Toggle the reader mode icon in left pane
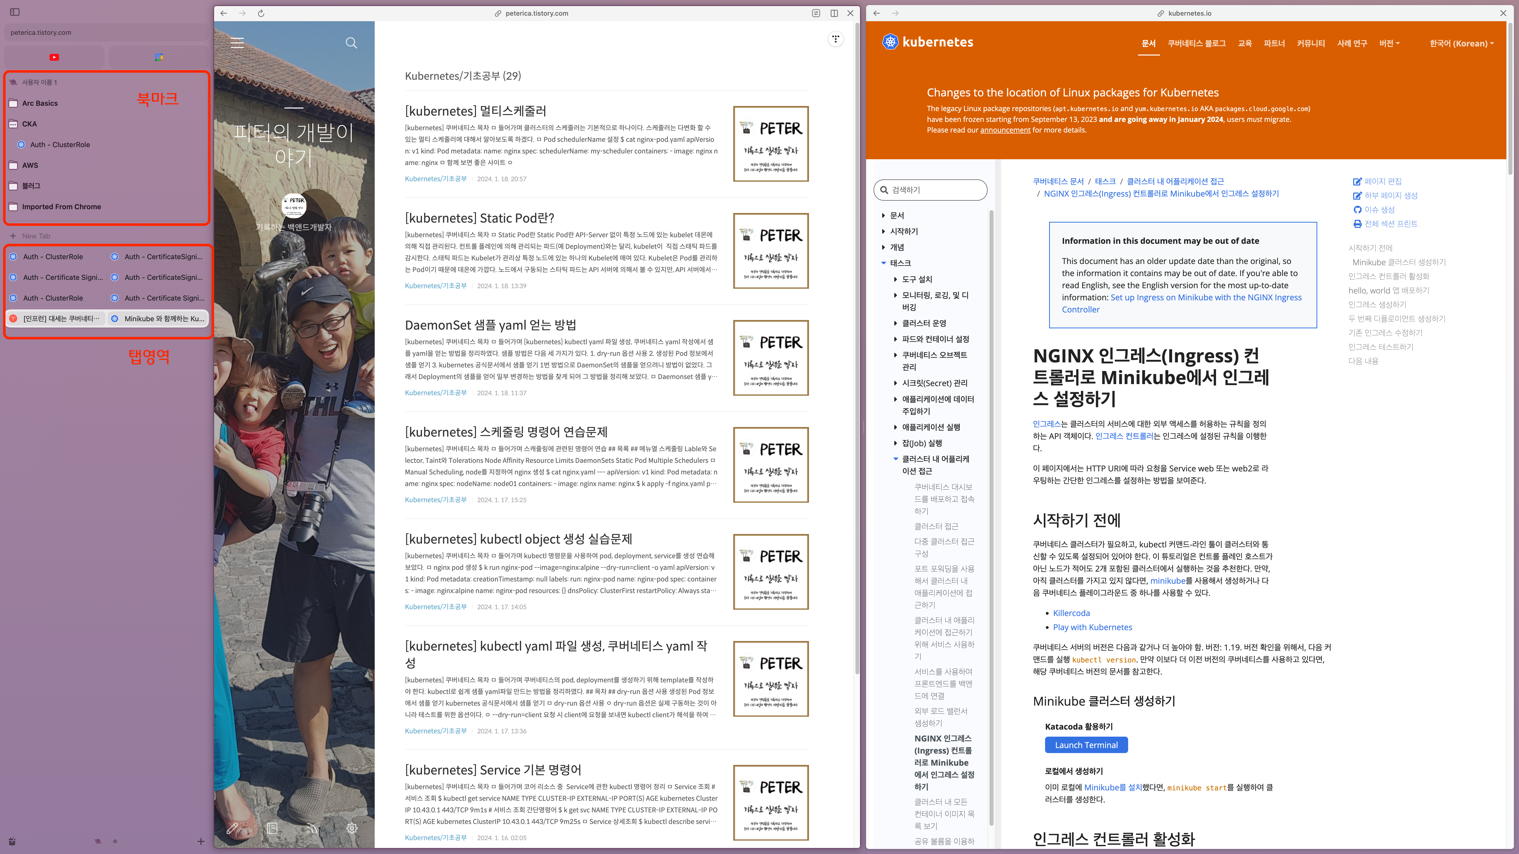This screenshot has width=1519, height=854. pos(816,13)
